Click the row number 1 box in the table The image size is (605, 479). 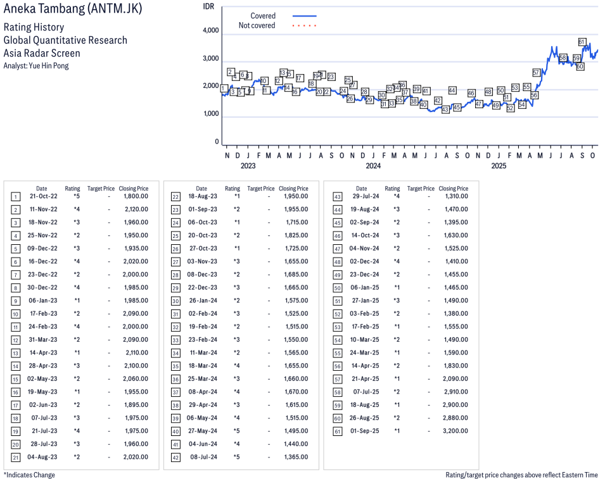click(x=15, y=196)
